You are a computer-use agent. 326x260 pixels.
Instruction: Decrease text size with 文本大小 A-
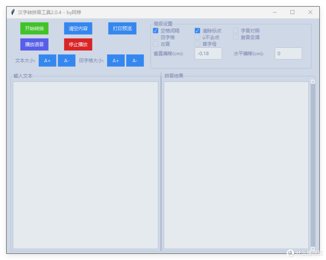click(x=66, y=60)
